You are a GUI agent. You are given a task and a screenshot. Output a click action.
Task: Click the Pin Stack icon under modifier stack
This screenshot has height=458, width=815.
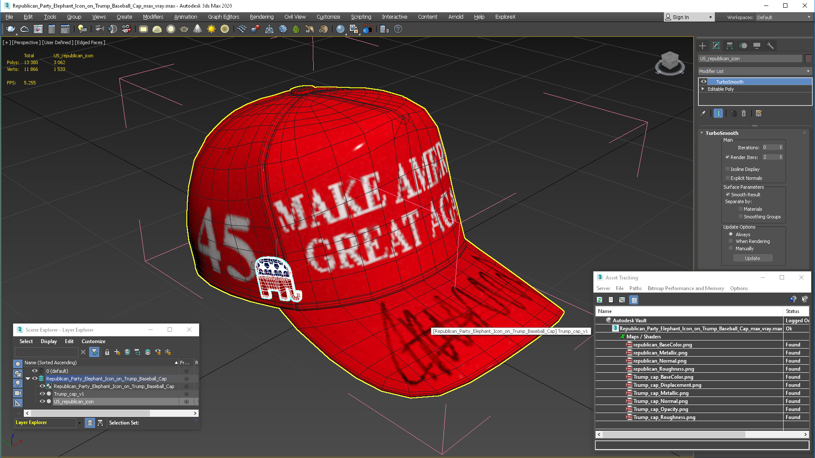(703, 113)
